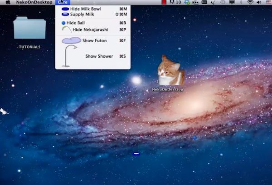Open the blue-green sync status icon
Viewport: 272px width, 185px height.
(187, 2)
